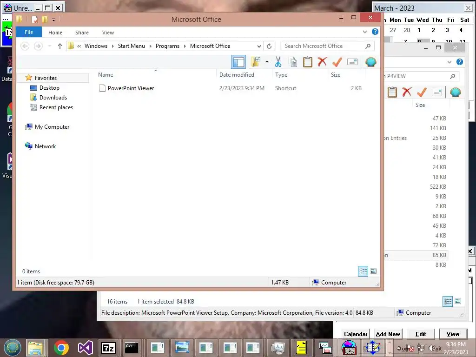Screen dimensions: 476x357
Task: Sort by the Type column header
Action: [x=281, y=75]
